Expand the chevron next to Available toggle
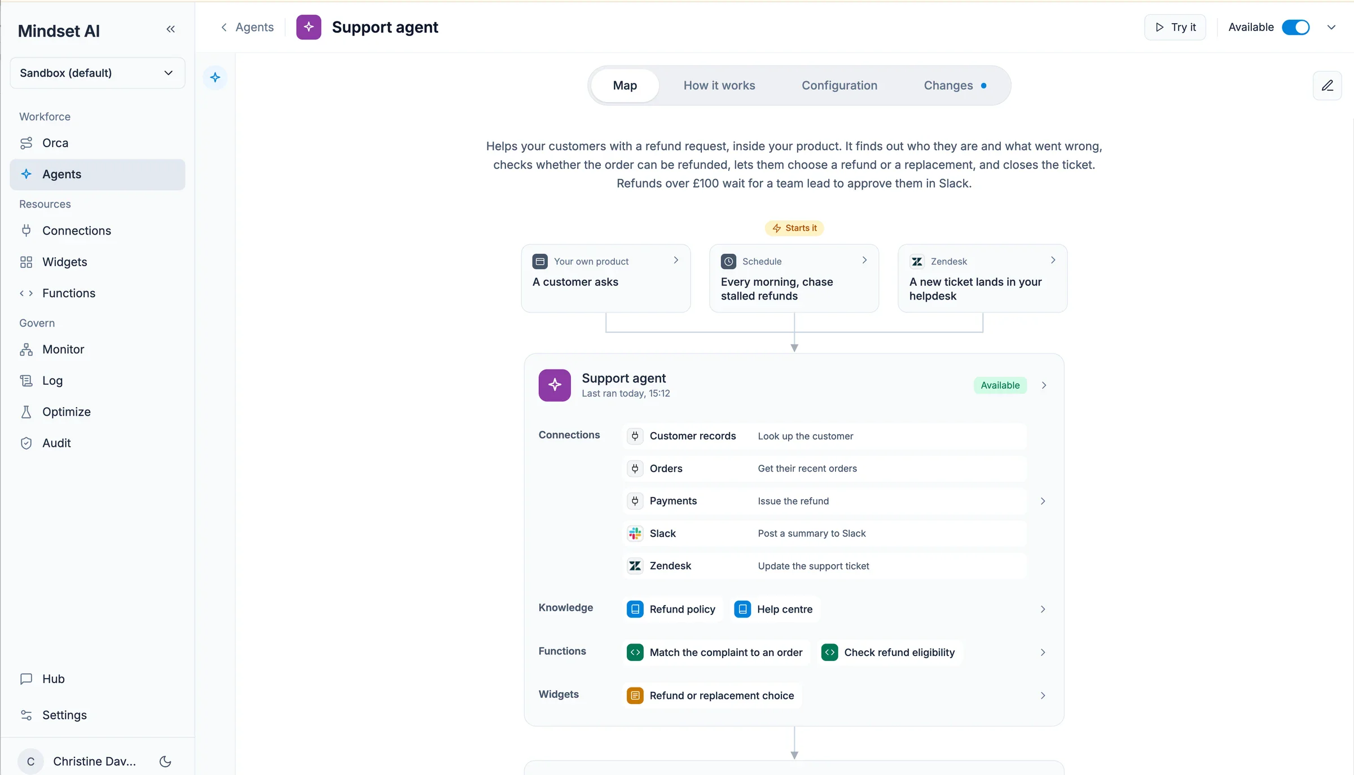 (1331, 27)
